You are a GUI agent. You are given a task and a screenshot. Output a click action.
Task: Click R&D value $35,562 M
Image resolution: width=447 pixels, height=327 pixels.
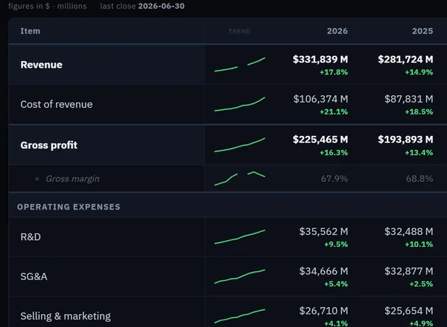(x=323, y=231)
